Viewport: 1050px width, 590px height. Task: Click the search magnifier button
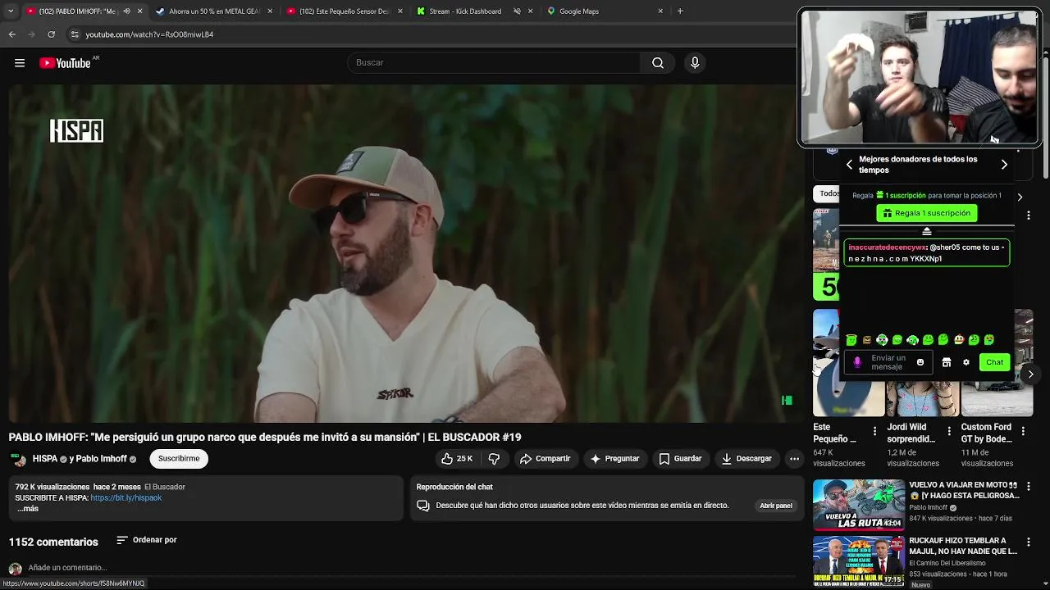tap(657, 63)
